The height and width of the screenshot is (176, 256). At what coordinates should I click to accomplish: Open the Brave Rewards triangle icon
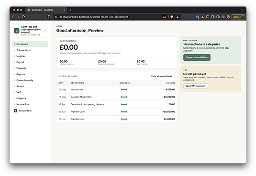point(178,17)
